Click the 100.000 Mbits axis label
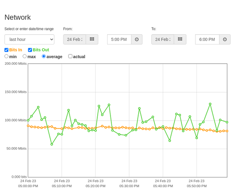This screenshot has width=235, height=189. [x=16, y=120]
